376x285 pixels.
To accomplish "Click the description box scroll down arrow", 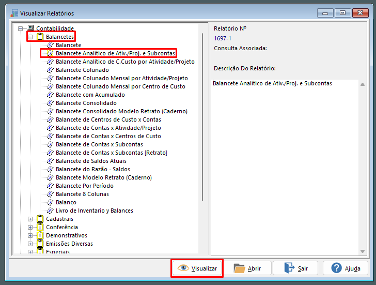I will [363, 251].
